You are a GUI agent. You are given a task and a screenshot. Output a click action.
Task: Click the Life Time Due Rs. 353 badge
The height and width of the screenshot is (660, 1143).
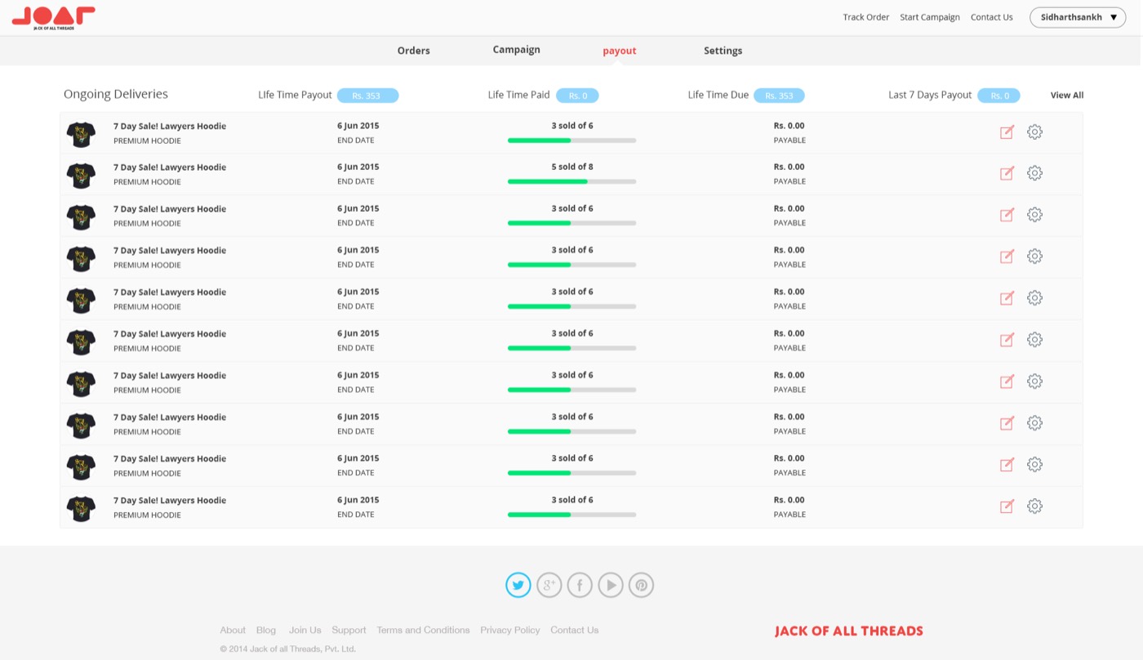coord(779,96)
